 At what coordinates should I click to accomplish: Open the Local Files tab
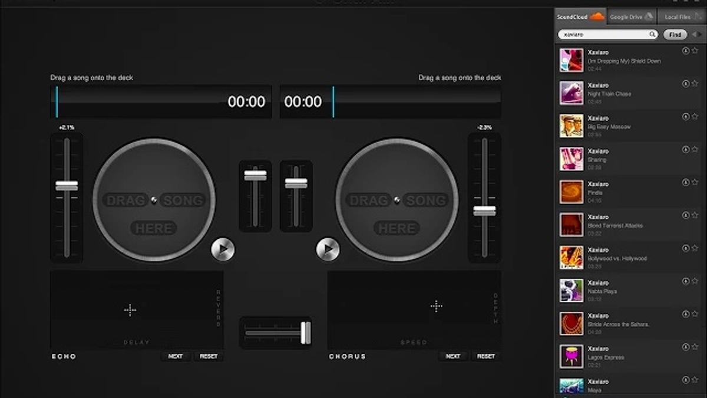point(682,17)
